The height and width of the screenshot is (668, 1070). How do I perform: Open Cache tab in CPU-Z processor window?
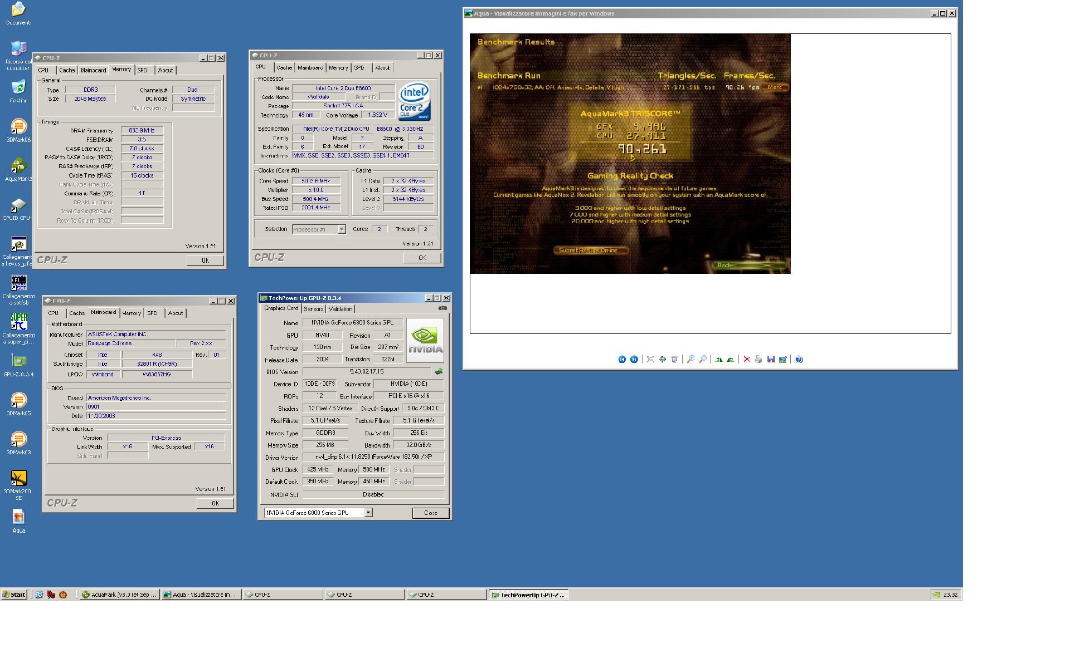(x=284, y=68)
